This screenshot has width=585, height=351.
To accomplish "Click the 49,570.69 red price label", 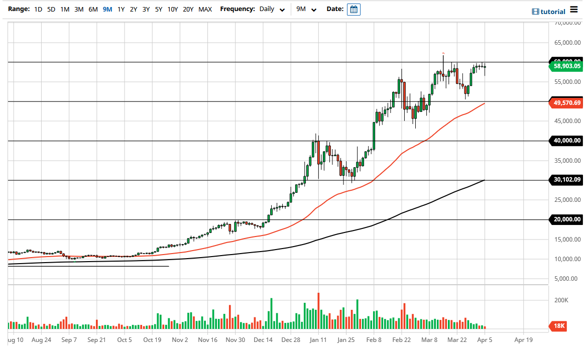I will click(566, 103).
